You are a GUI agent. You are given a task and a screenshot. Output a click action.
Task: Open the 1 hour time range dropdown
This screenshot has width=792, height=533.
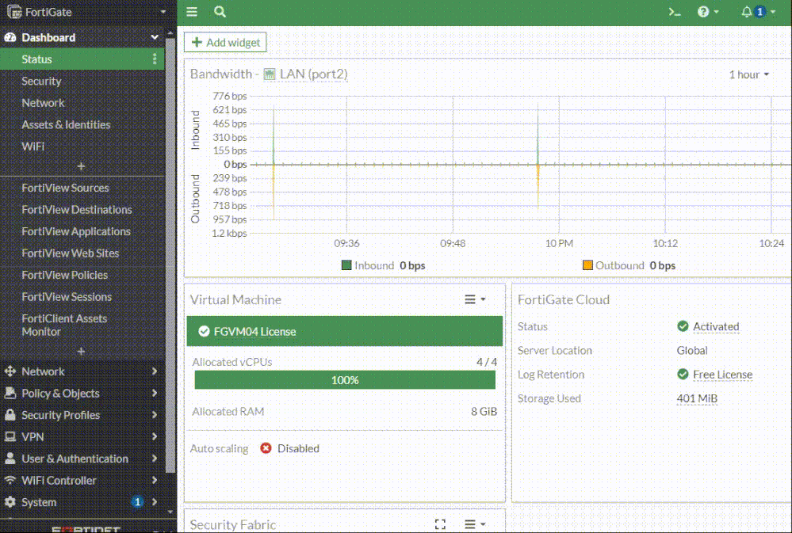point(749,74)
